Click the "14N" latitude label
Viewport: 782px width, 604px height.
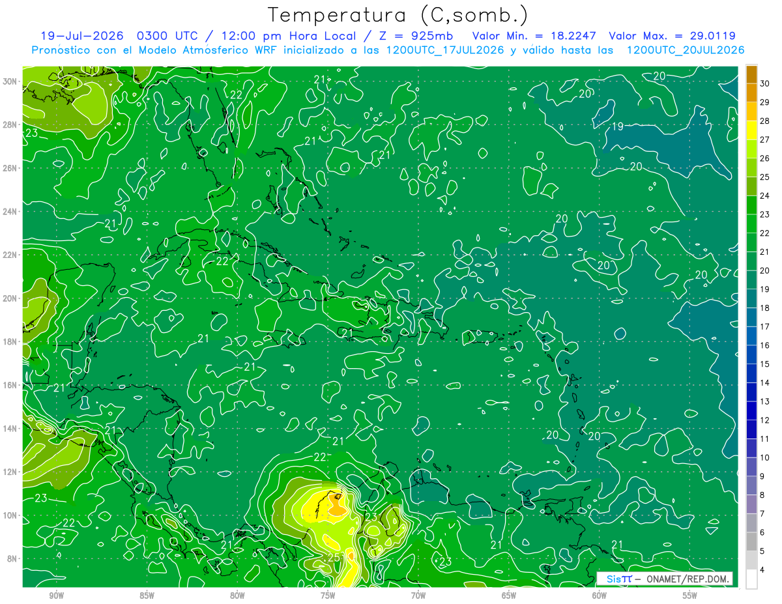point(10,428)
